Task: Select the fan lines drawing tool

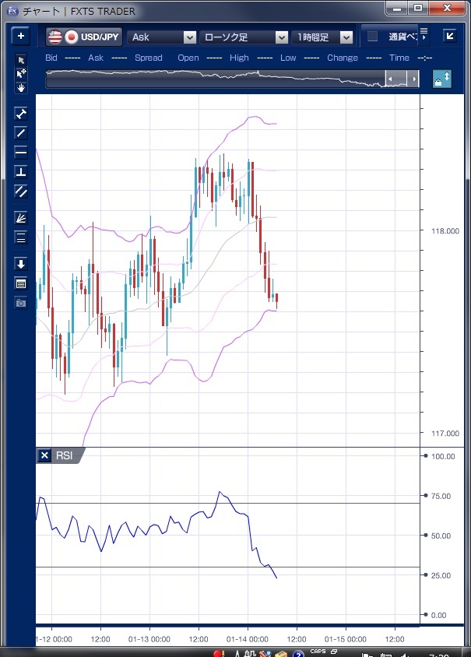Action: pyautogui.click(x=21, y=217)
